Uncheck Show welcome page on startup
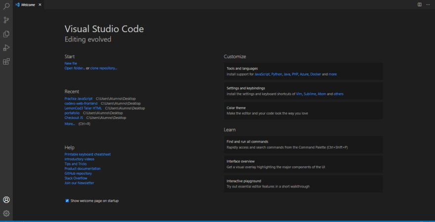 [x=67, y=201]
